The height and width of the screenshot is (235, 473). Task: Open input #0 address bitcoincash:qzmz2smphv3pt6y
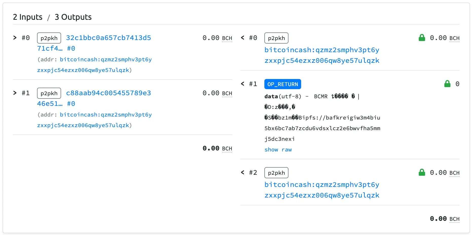click(x=94, y=65)
